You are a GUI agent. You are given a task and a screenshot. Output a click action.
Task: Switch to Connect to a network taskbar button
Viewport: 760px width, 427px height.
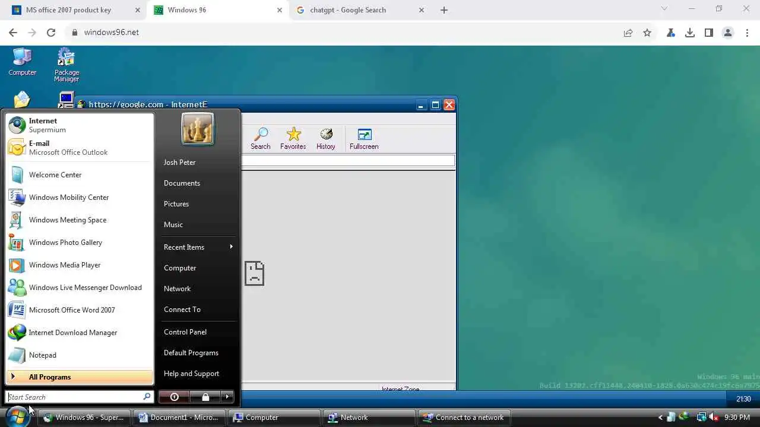463,418
